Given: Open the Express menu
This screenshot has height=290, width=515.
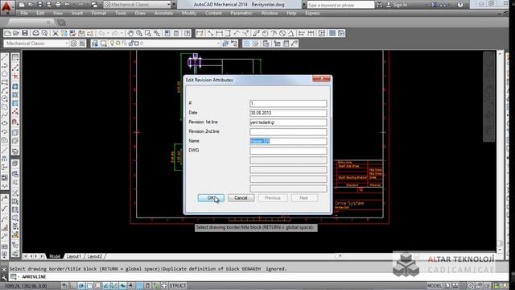Looking at the screenshot, I should point(312,14).
